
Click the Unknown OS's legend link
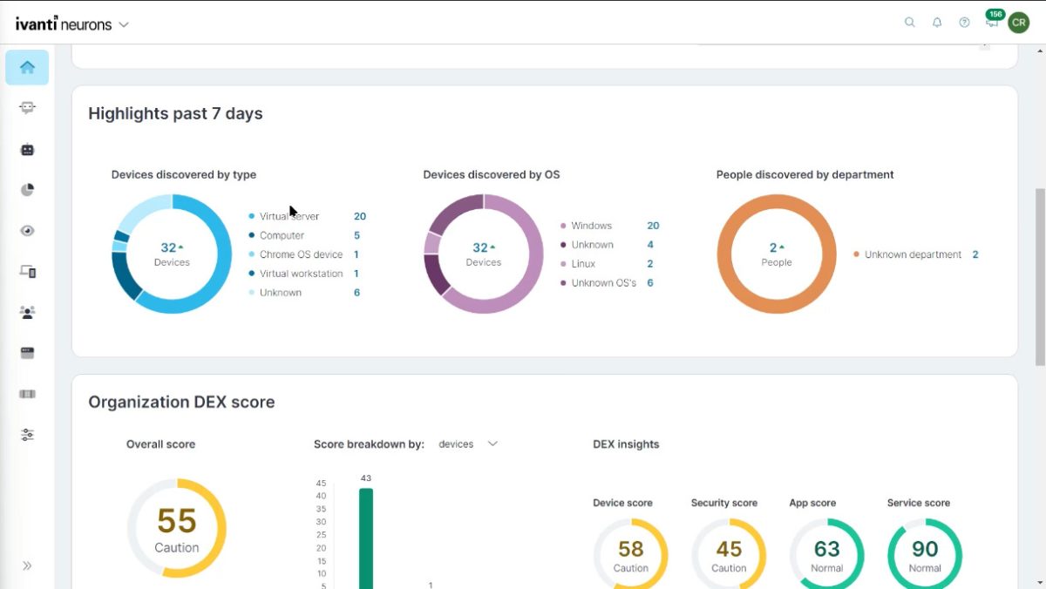tap(601, 282)
